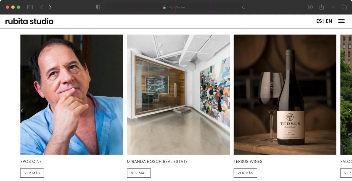Show downloads via the download icon
The height and width of the screenshot is (181, 352).
[x=310, y=7]
